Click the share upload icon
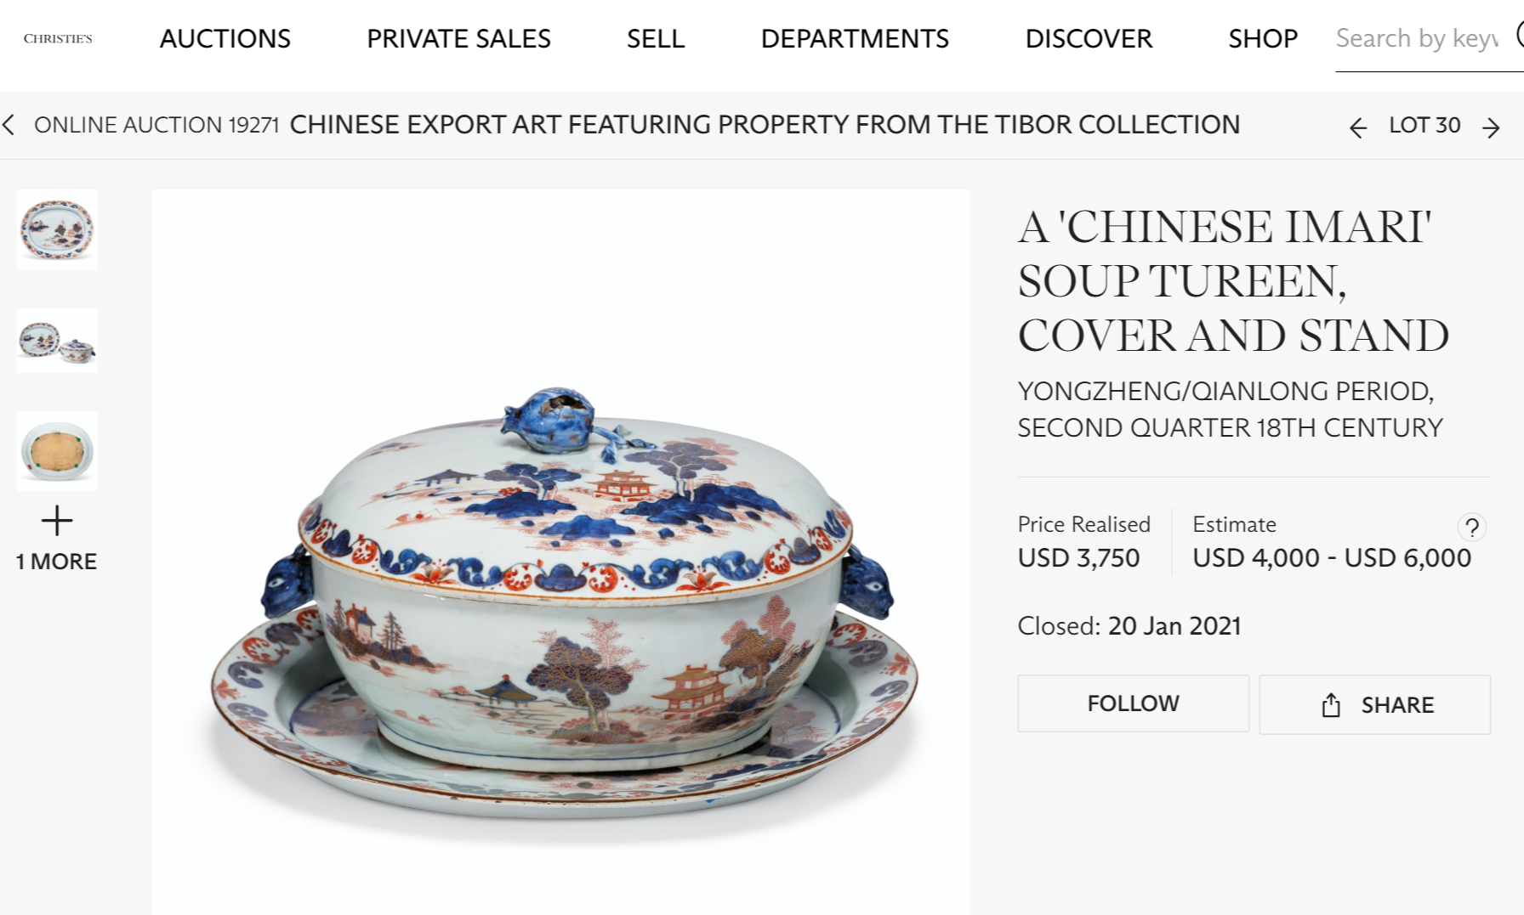The height and width of the screenshot is (915, 1524). coord(1331,704)
